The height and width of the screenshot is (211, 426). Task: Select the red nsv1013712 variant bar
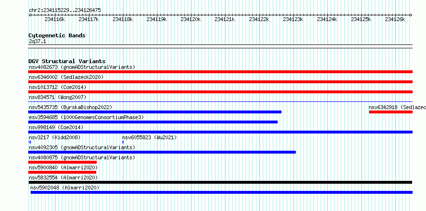220,92
